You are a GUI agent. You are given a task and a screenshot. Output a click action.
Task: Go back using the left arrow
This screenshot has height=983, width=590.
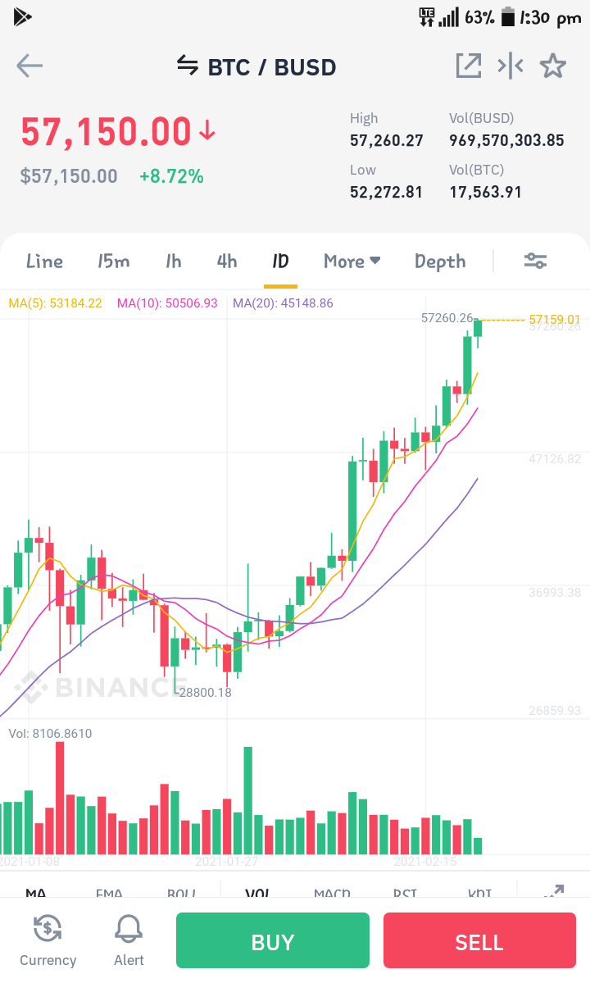(29, 66)
